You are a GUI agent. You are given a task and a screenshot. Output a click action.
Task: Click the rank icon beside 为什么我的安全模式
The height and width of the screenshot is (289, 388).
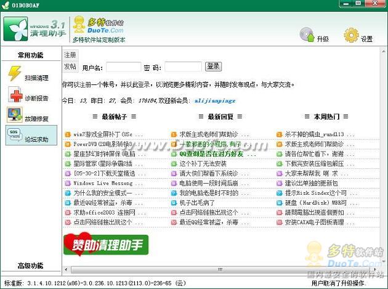[x=68, y=193]
